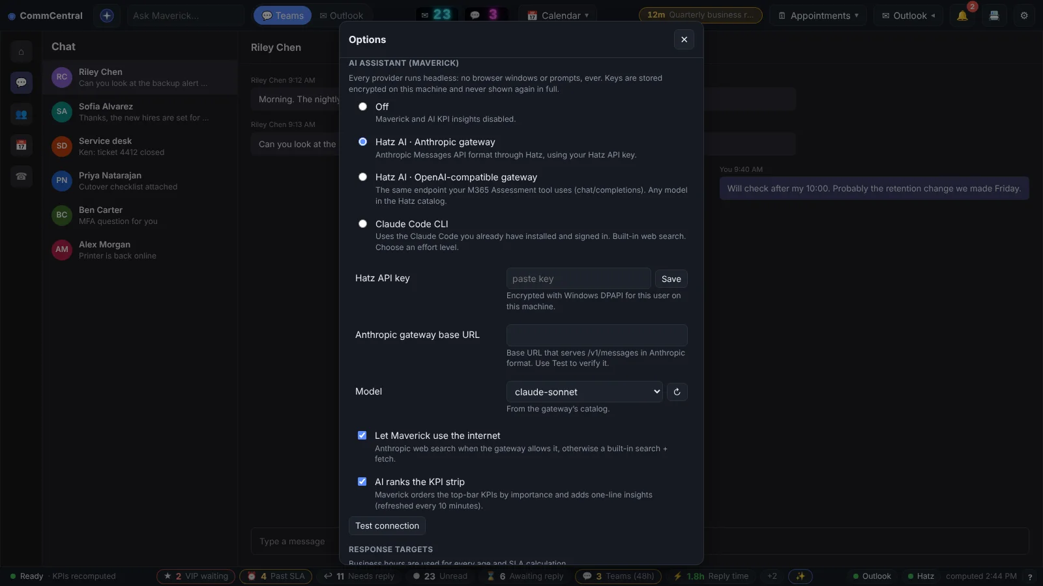Toggle AI ranks the KPI strip
1043x586 pixels.
click(362, 482)
